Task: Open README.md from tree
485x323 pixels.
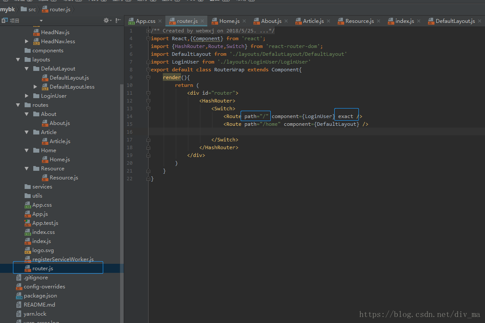Action: (35, 305)
